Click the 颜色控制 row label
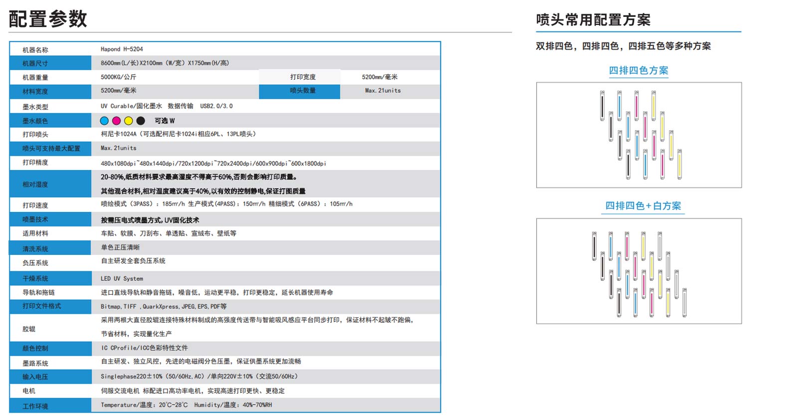The image size is (810, 419). click(x=35, y=348)
